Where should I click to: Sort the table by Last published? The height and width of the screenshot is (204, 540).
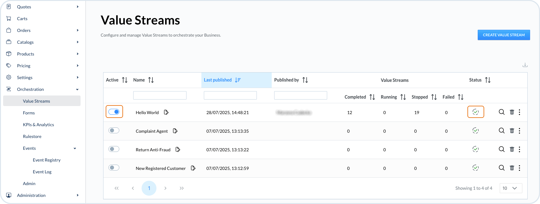click(x=238, y=80)
